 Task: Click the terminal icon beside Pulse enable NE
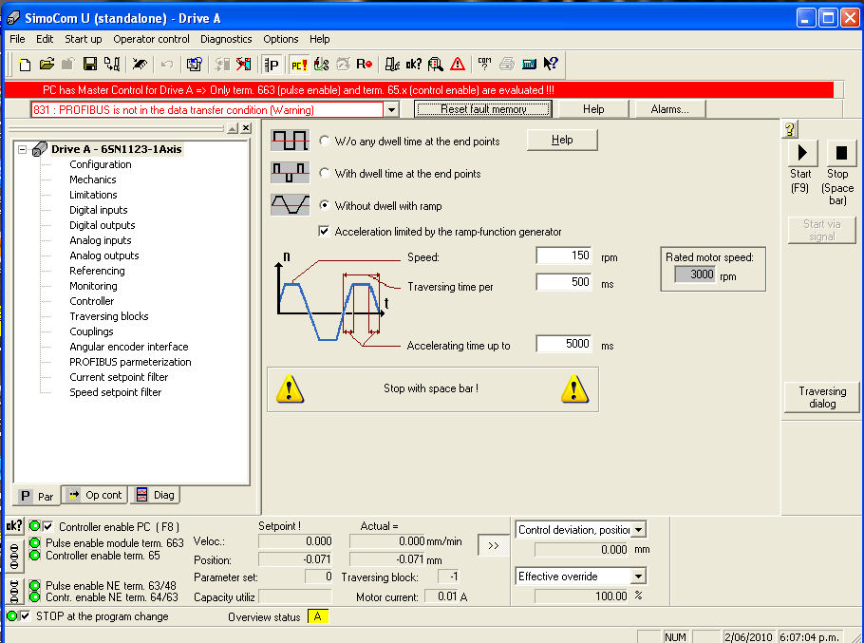[x=14, y=591]
